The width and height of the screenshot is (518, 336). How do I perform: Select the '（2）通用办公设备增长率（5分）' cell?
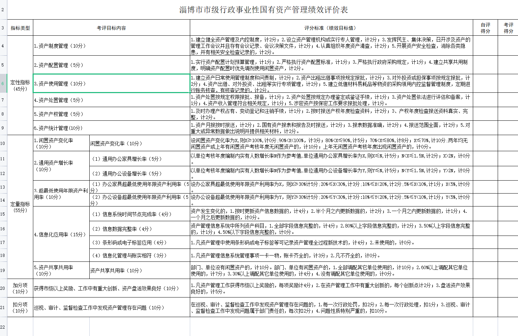coord(140,173)
